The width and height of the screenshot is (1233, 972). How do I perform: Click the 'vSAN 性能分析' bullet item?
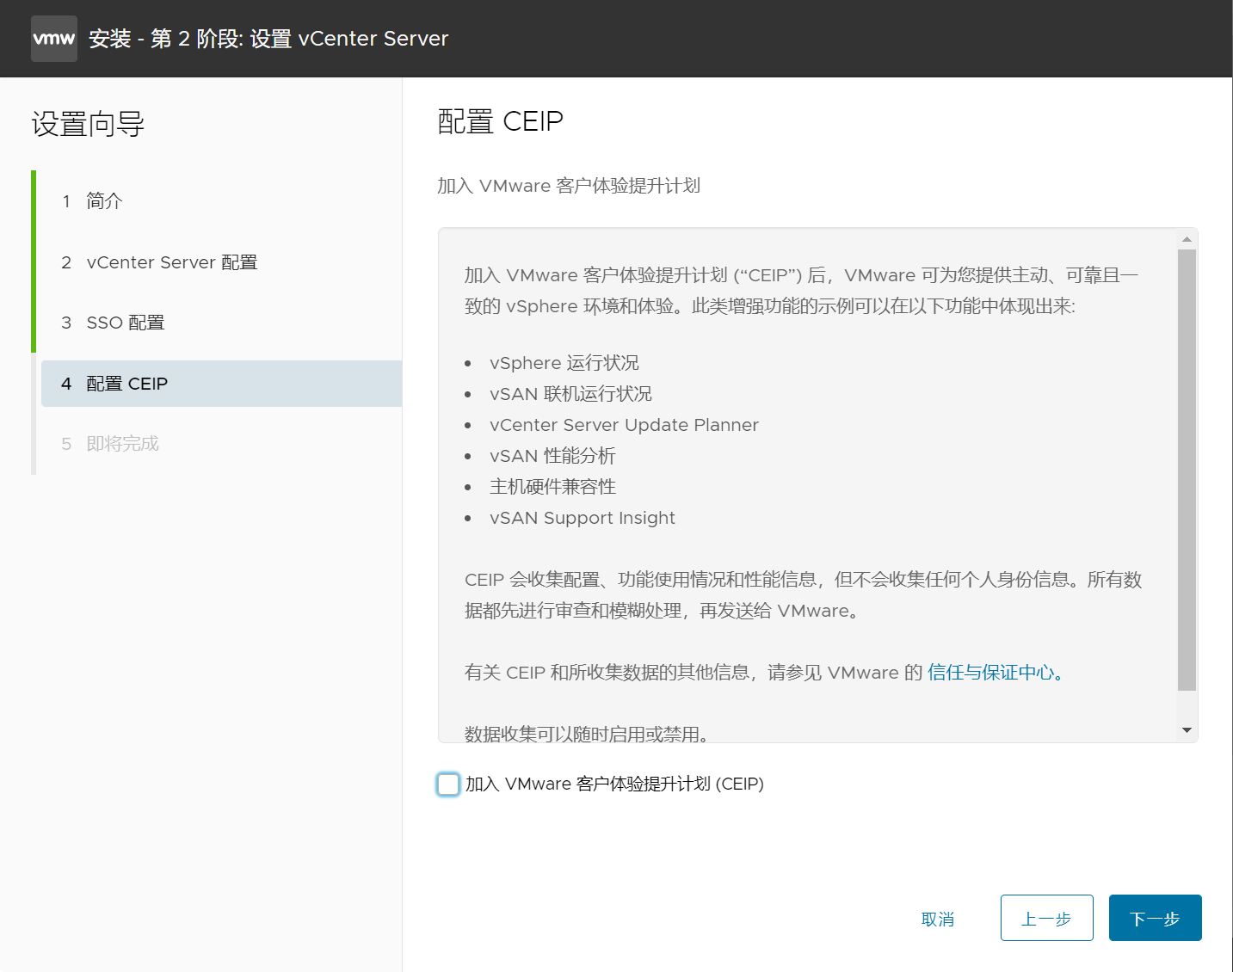[552, 456]
